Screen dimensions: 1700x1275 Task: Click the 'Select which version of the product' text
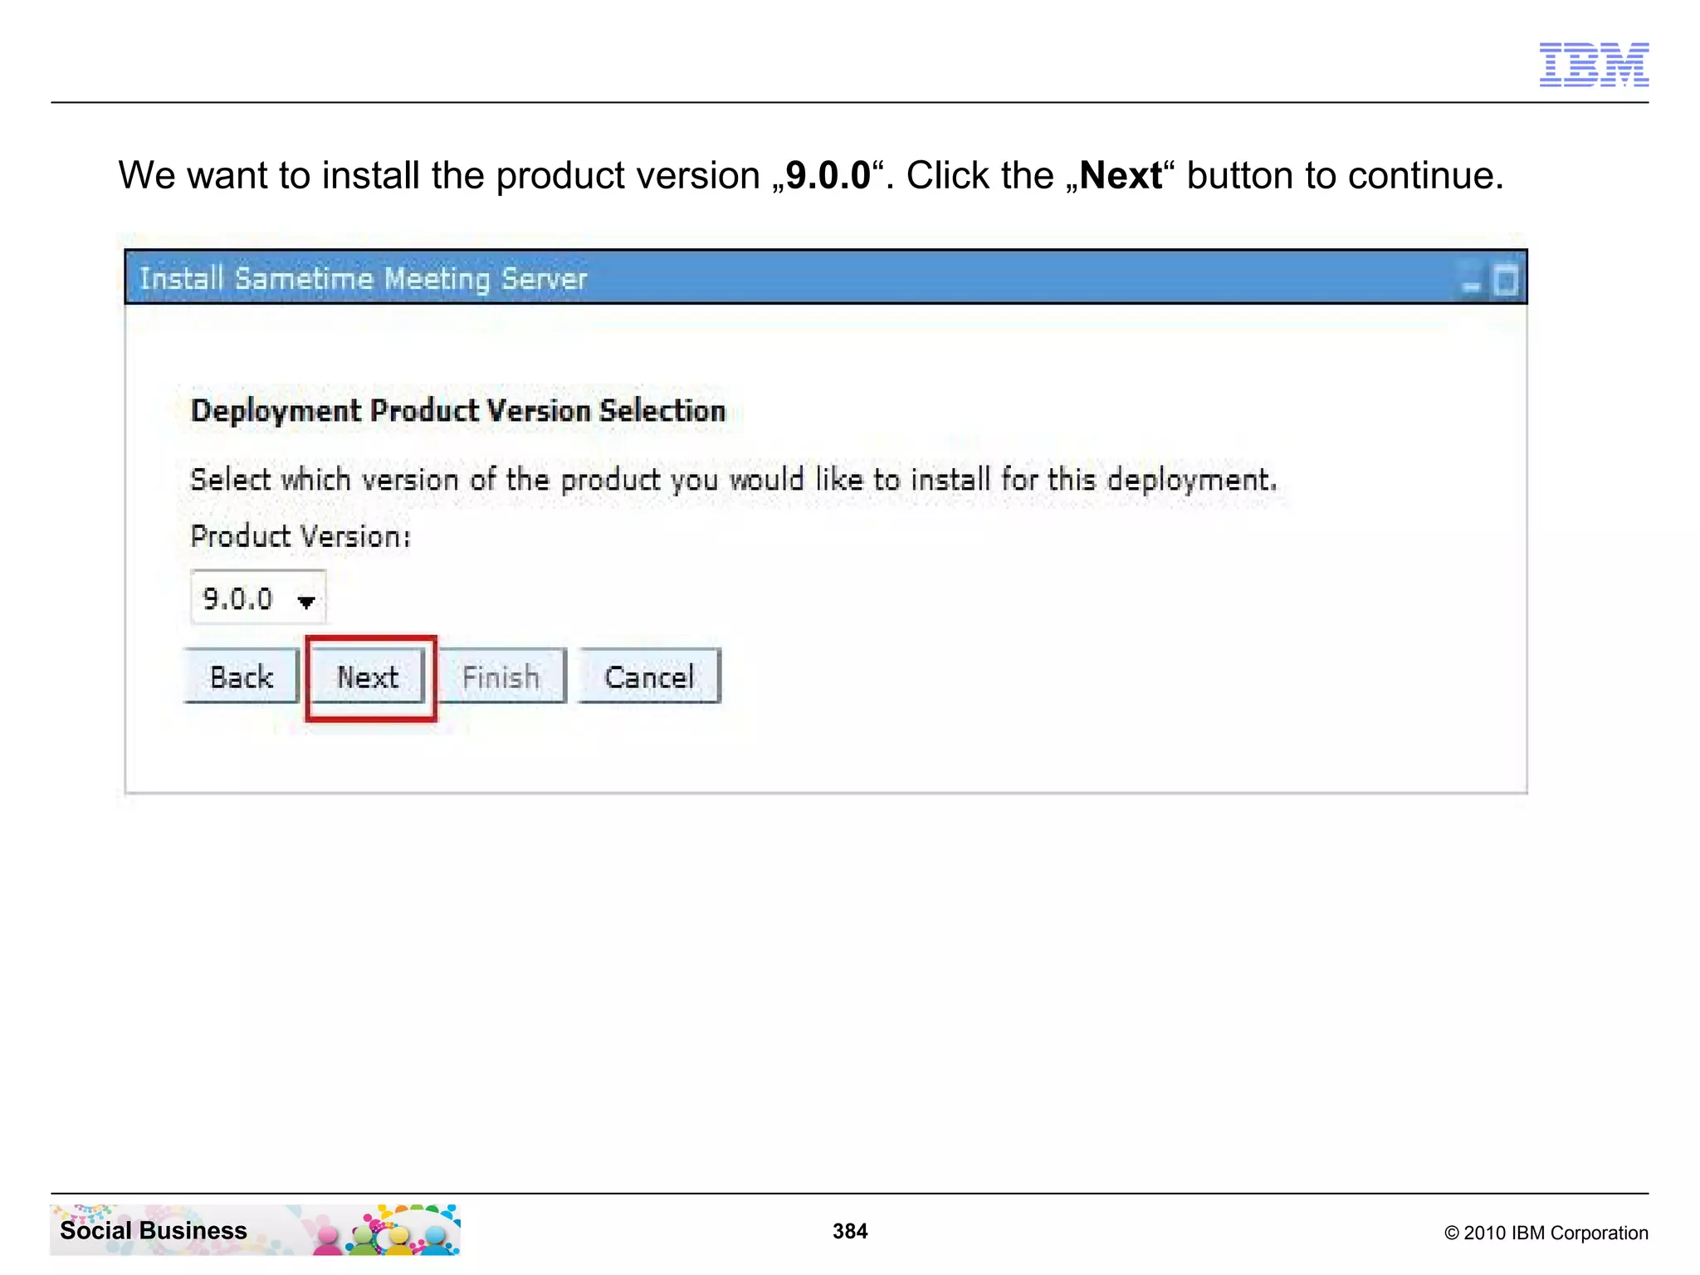click(x=734, y=480)
